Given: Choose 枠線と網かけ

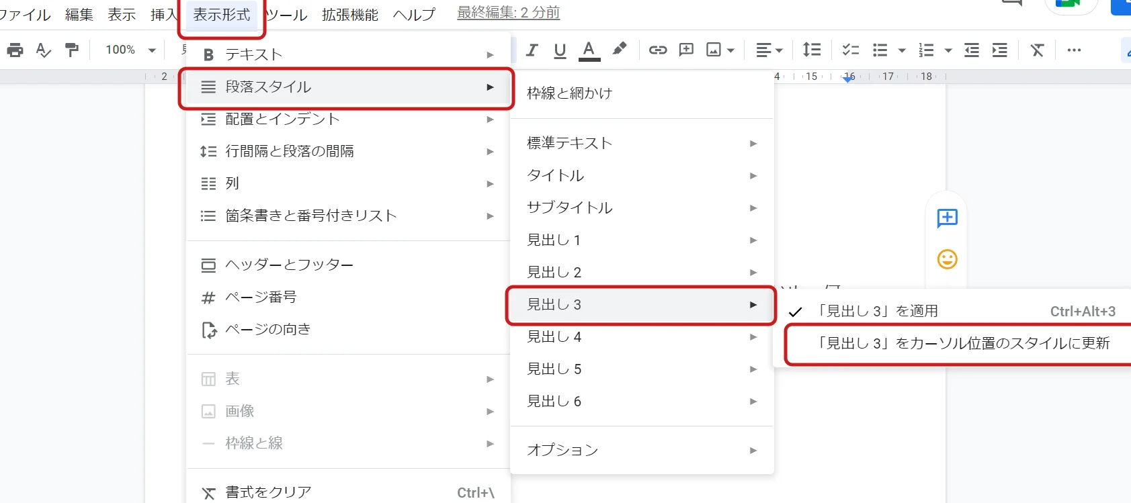Looking at the screenshot, I should coord(642,93).
